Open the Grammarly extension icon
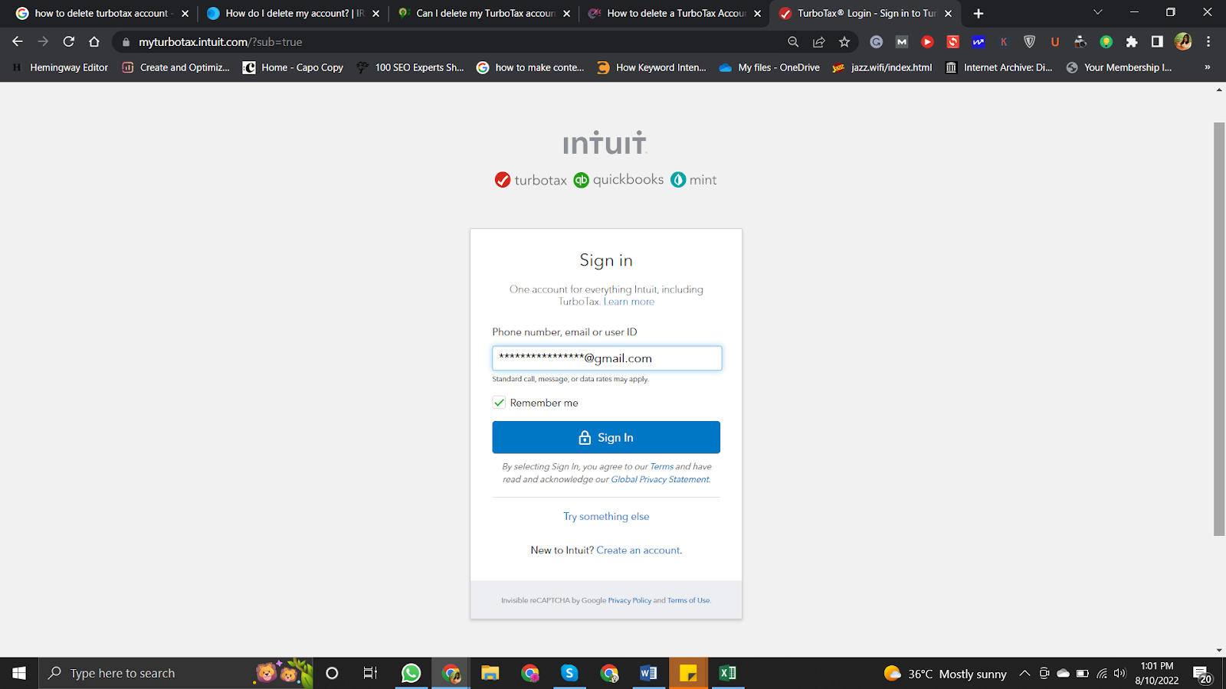Screen dimensions: 1226x689 tap(877, 42)
